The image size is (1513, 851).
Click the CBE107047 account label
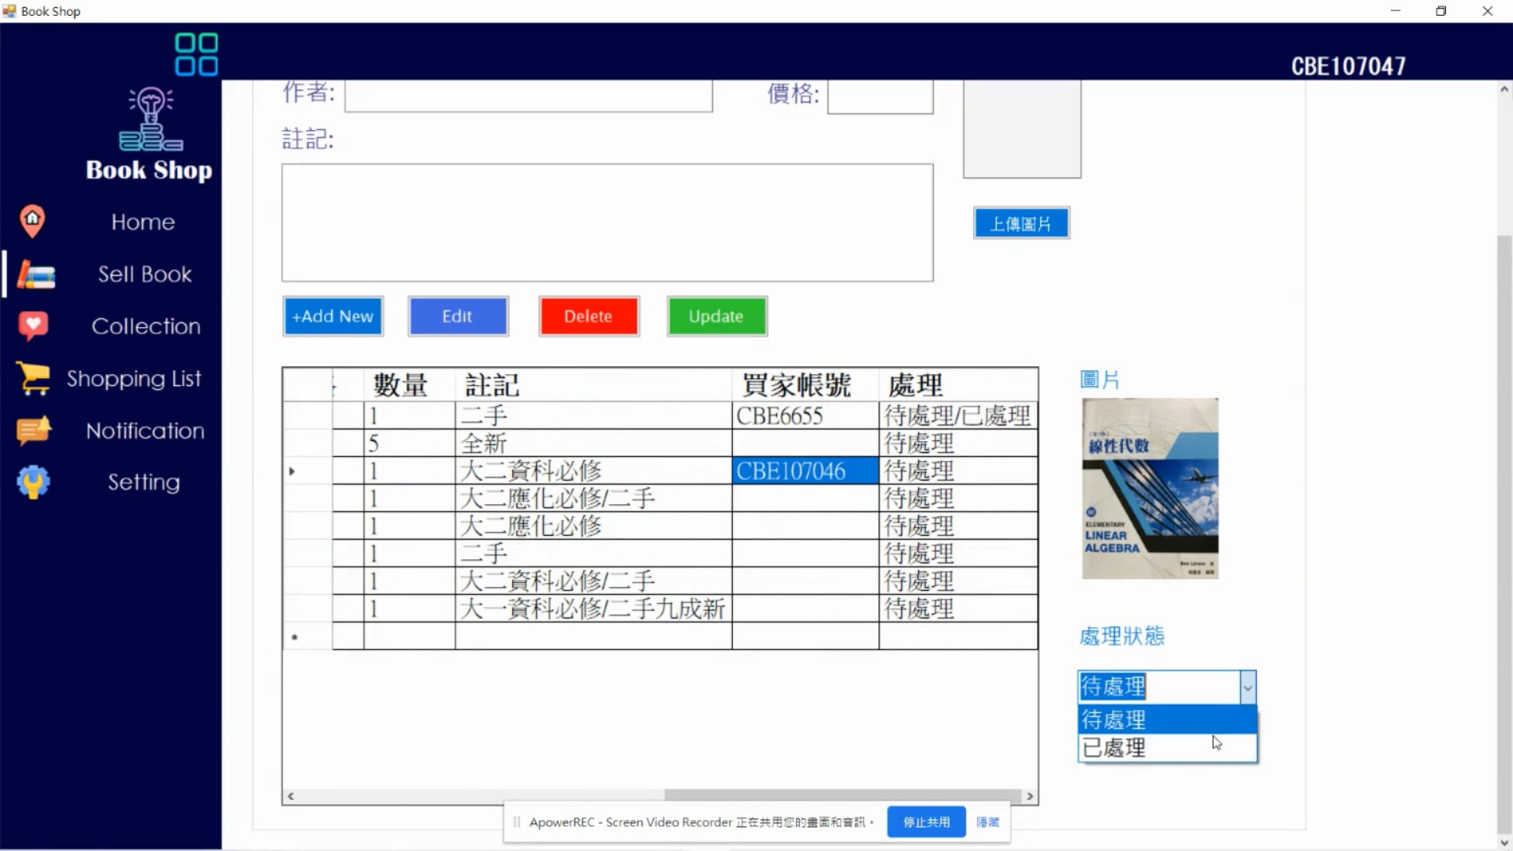(1348, 66)
